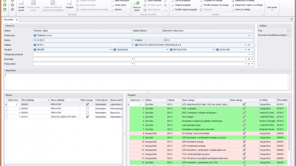296x166 pixels.
Task: Click plus button in Platitelj name field
Action: (249, 45)
